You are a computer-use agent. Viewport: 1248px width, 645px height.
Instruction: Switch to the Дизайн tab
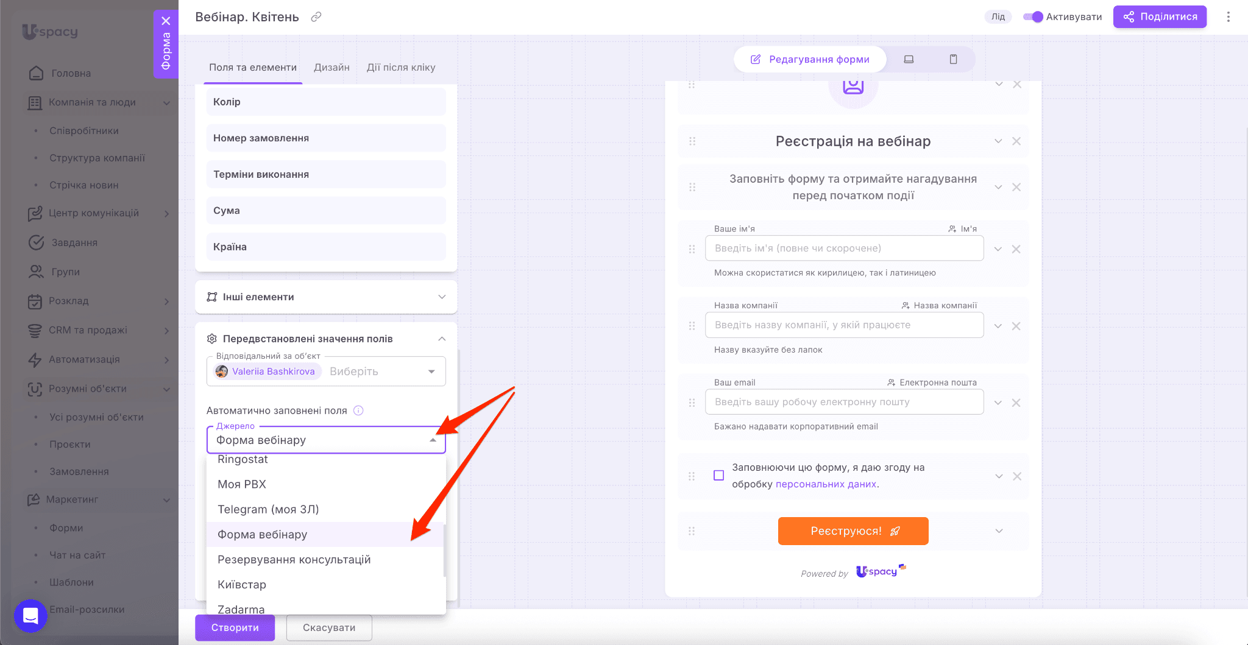coord(331,68)
